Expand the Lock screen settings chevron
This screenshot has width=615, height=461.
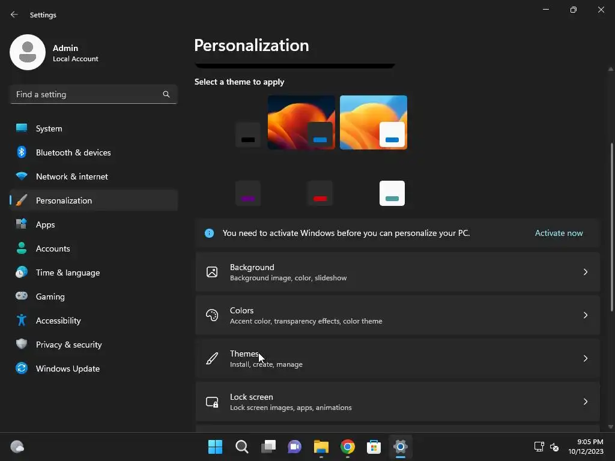tap(585, 402)
